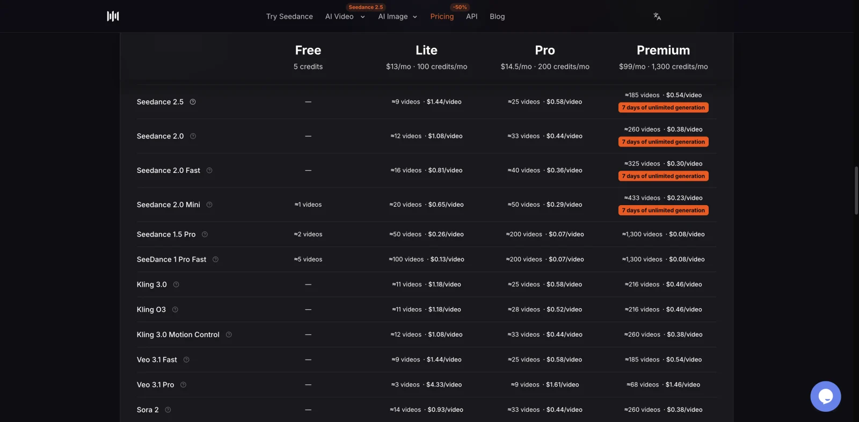Click the help icon beside Kling 3.0
The height and width of the screenshot is (422, 859).
pos(176,285)
